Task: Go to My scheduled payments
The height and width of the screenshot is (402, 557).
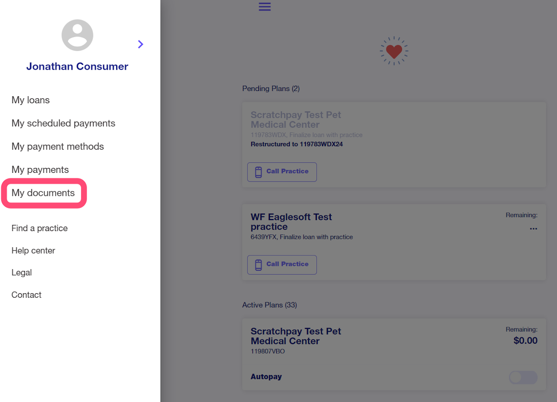Action: point(64,123)
